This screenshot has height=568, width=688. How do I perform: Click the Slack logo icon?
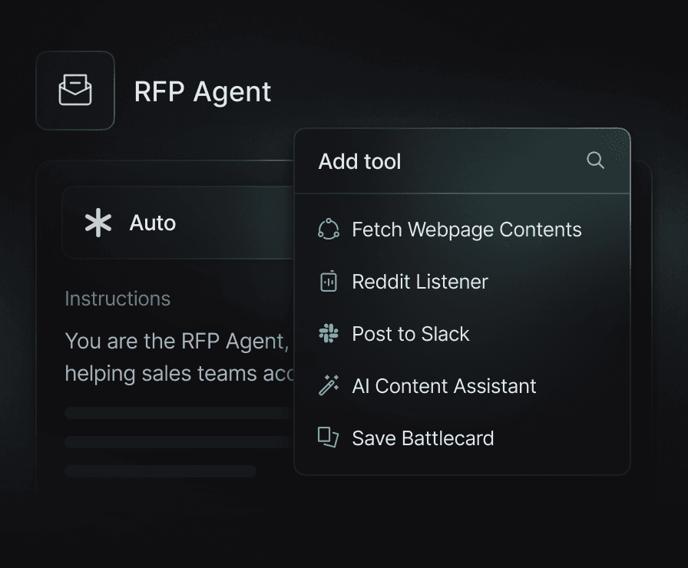click(328, 333)
